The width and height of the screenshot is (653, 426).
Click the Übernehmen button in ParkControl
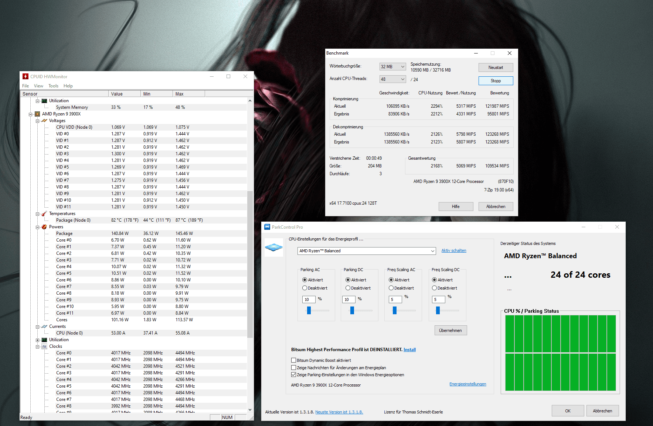(450, 330)
